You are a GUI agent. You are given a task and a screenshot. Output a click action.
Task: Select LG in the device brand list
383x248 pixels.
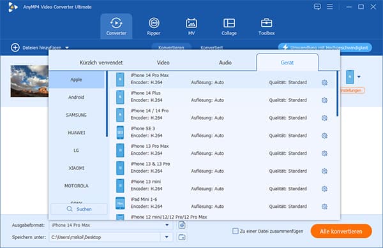77,150
